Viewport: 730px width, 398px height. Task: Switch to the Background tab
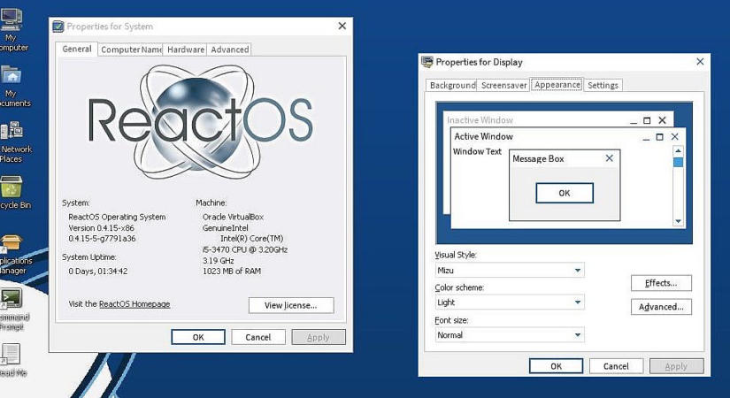click(x=451, y=85)
